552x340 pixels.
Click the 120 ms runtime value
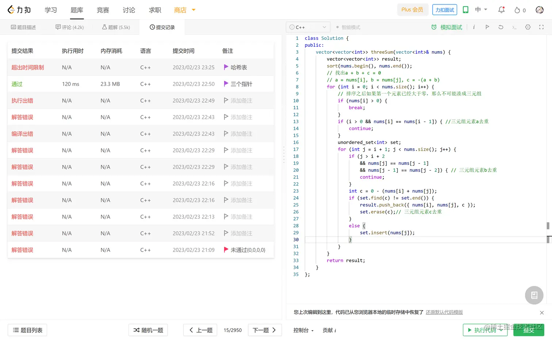[70, 84]
